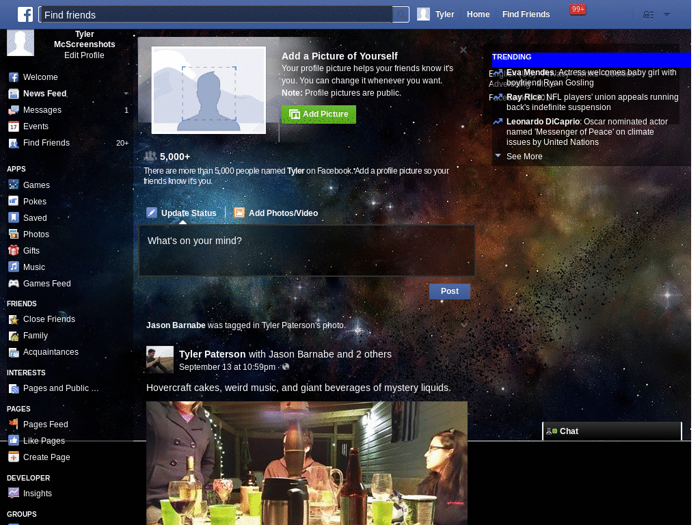Screen dimensions: 700x525
Task: Click the search magnifier button
Action: (x=401, y=15)
